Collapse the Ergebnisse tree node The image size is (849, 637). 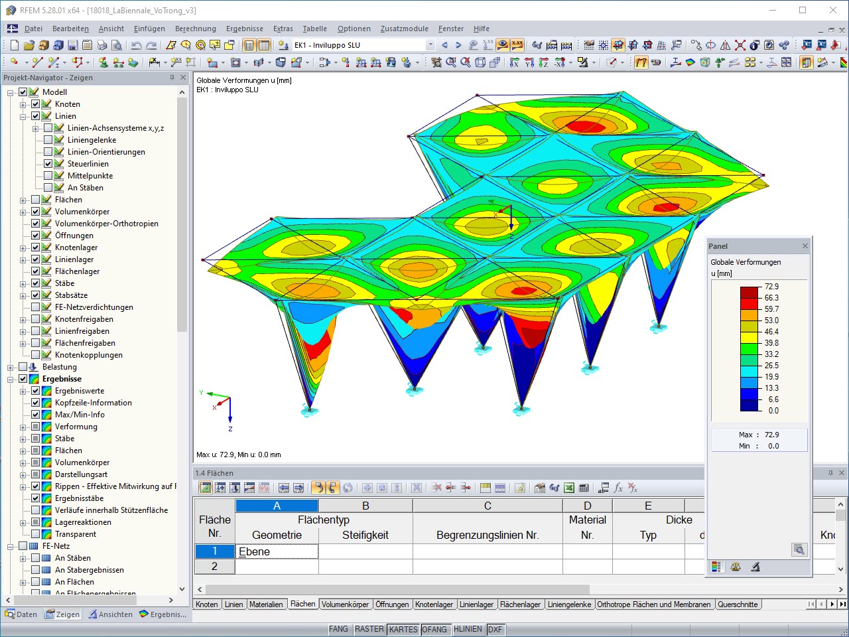(11, 379)
